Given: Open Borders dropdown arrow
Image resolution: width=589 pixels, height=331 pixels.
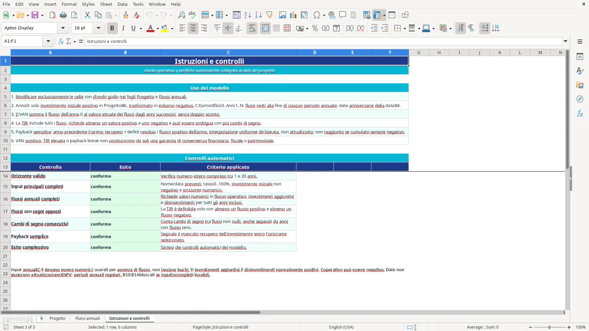Looking at the screenshot, I should 404,28.
